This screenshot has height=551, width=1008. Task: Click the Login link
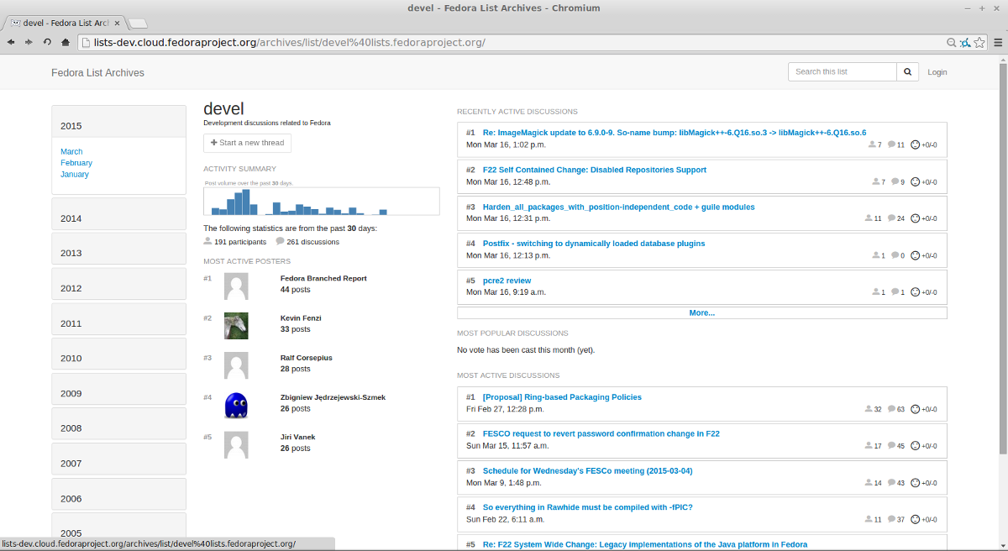tap(937, 72)
